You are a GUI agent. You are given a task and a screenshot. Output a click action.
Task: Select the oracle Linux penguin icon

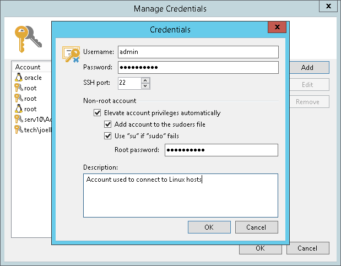pyautogui.click(x=18, y=78)
